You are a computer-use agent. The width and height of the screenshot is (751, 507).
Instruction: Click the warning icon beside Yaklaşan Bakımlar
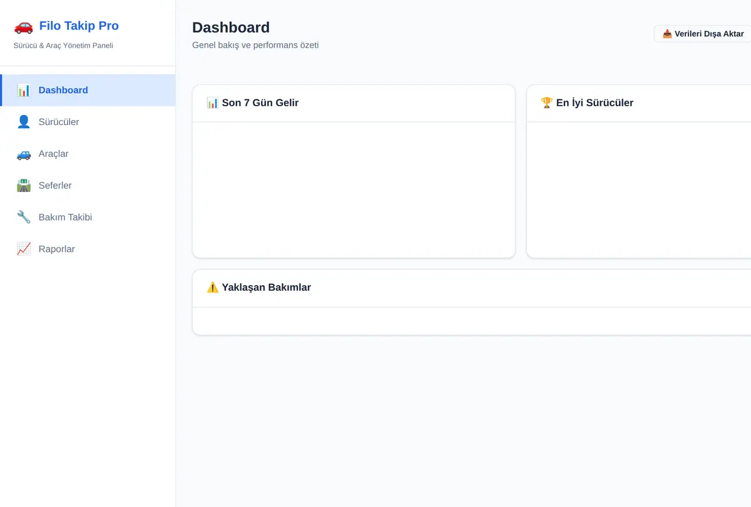click(x=213, y=288)
